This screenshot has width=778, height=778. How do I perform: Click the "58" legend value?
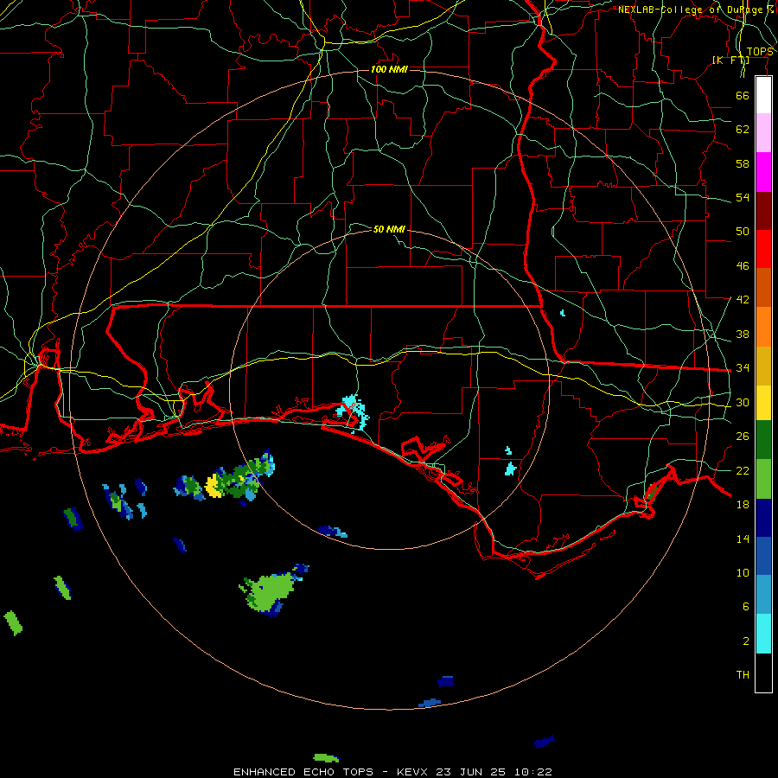point(743,163)
